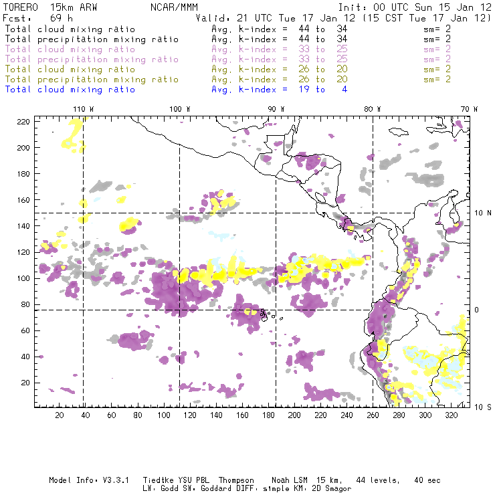The image size is (495, 495).
Task: Click the "60" tick on the vertical axis
Action: coord(25,331)
